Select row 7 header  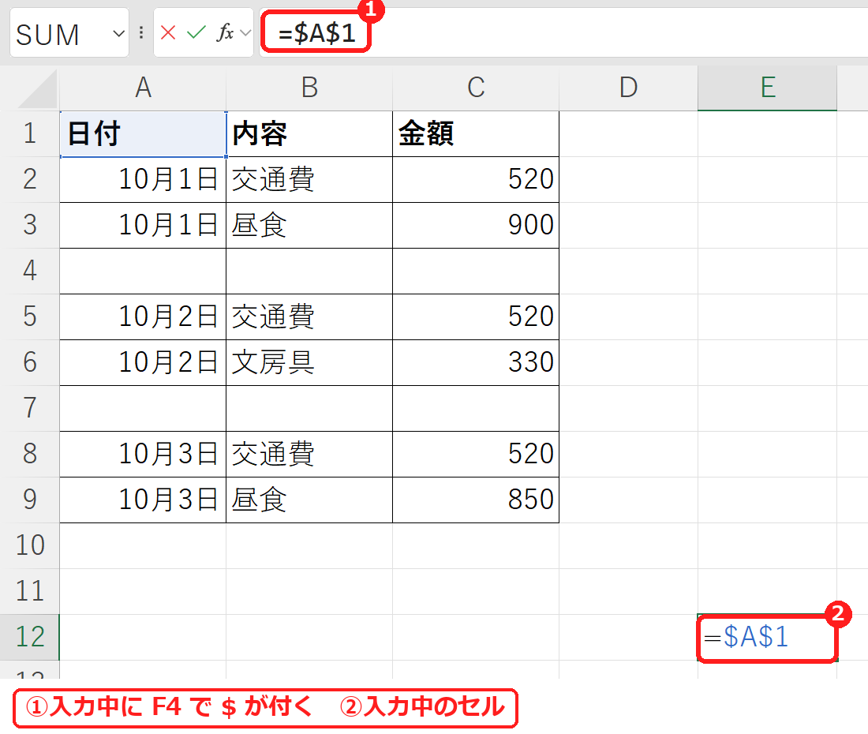tap(30, 409)
